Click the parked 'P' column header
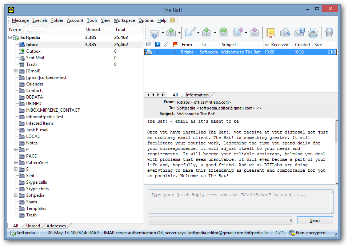This screenshot has width=348, height=247. coord(157,44)
